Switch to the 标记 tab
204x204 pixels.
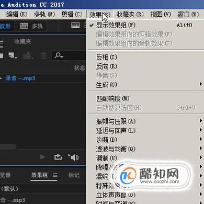tap(74, 175)
